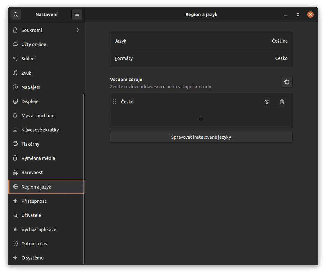Expand the Soukromí submenu chevron
The height and width of the screenshot is (274, 326).
tap(78, 30)
